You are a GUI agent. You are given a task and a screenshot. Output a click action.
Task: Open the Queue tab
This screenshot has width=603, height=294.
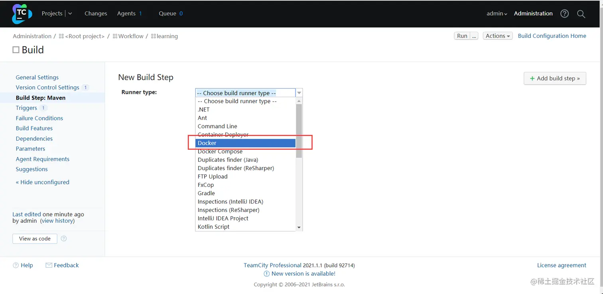167,14
